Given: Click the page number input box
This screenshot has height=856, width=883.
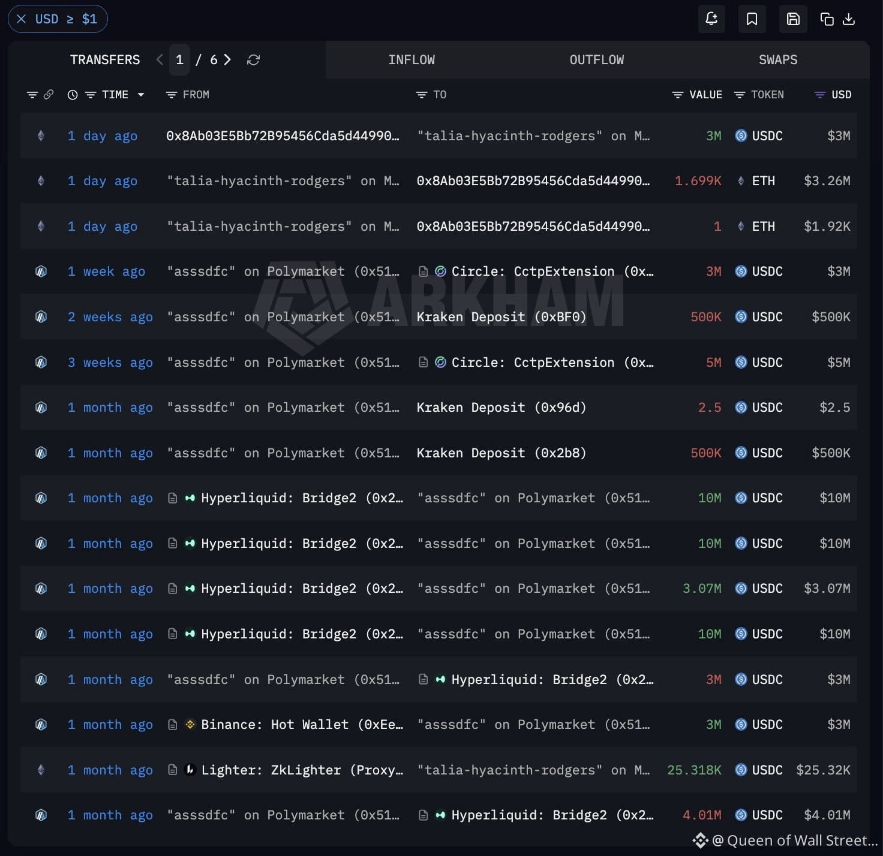Looking at the screenshot, I should pyautogui.click(x=179, y=59).
